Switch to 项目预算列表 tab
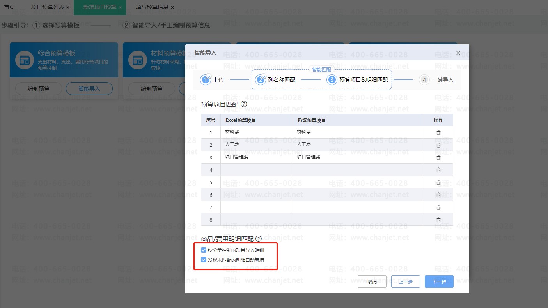Viewport: 548px width, 308px height. click(x=48, y=7)
